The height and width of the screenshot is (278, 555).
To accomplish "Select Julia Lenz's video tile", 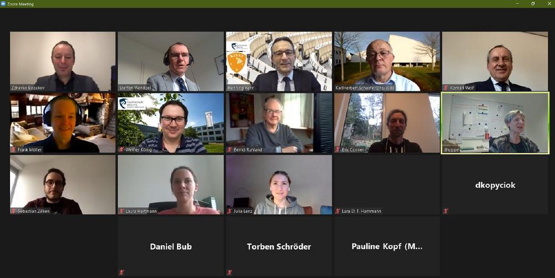I will click(x=279, y=185).
